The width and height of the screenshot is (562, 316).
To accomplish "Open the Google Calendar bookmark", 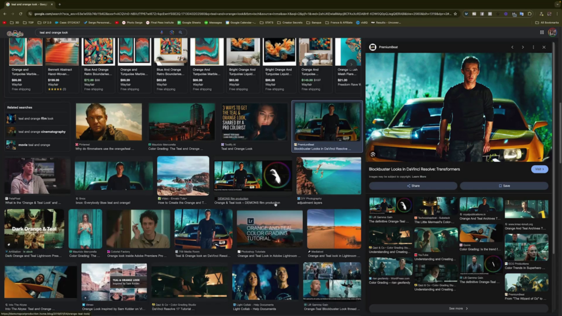I will point(240,22).
